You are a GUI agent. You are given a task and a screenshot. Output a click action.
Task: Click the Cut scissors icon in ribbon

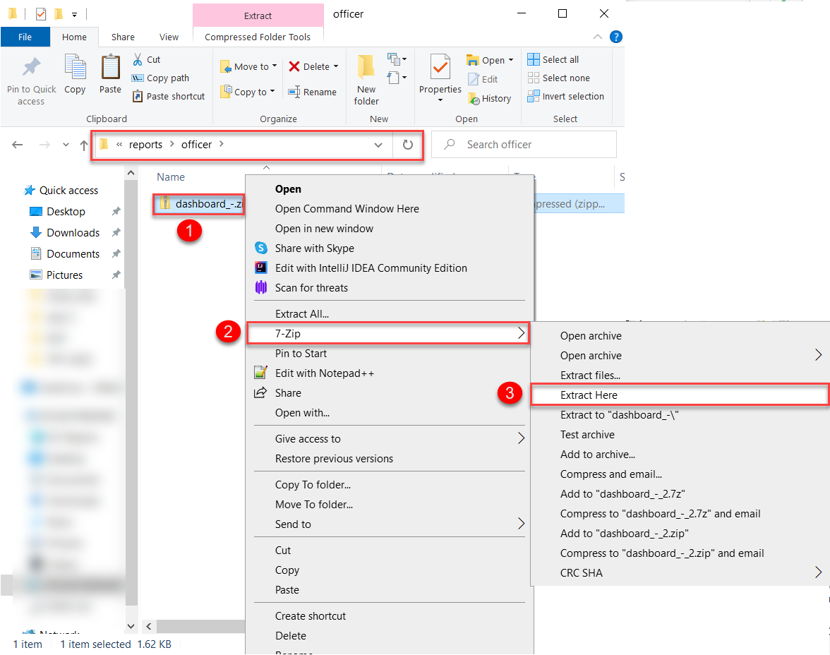click(x=138, y=60)
